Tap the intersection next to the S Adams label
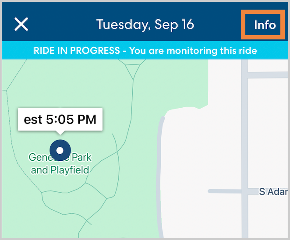Viewport: 290px width, 240px height. pos(244,191)
